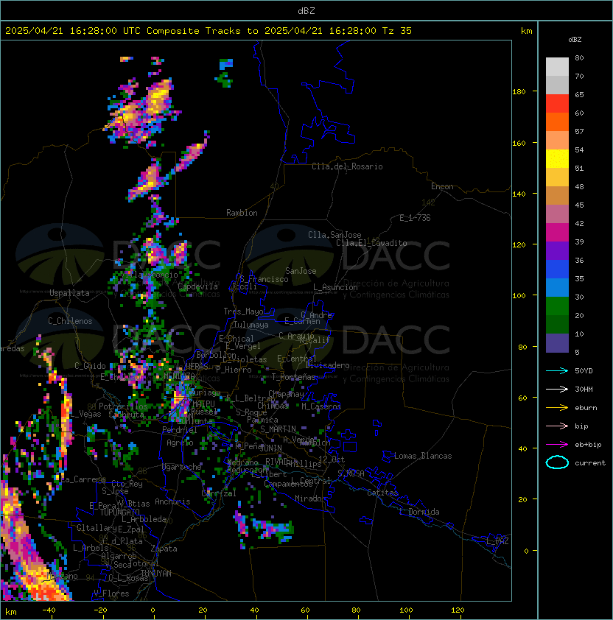Click the 'Encon' map label
The image size is (613, 620).
(x=442, y=186)
